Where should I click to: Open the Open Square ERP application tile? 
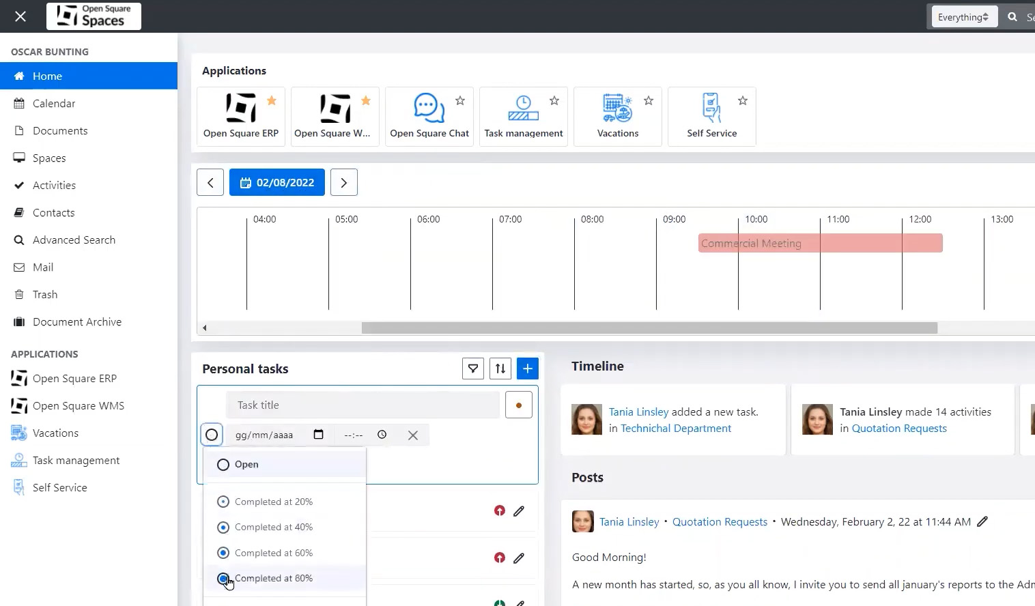241,117
